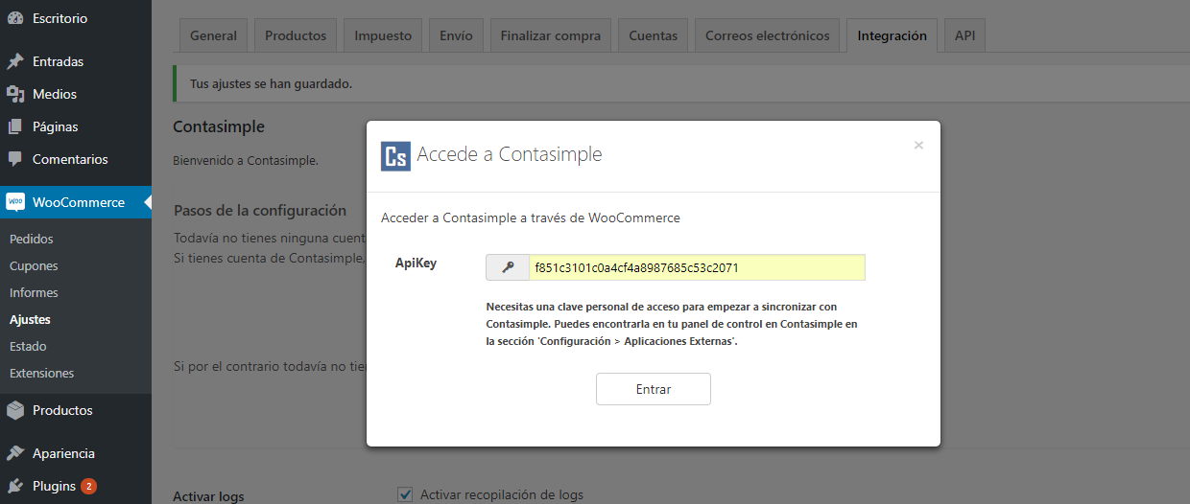The height and width of the screenshot is (504, 1190).
Task: Click the Apariencia paintbrush icon
Action: 15,453
